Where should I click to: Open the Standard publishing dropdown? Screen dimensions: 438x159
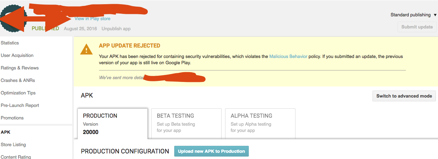413,15
